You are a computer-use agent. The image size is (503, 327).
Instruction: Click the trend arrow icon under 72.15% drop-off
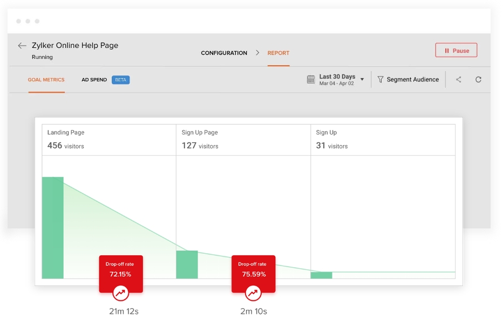(x=121, y=294)
